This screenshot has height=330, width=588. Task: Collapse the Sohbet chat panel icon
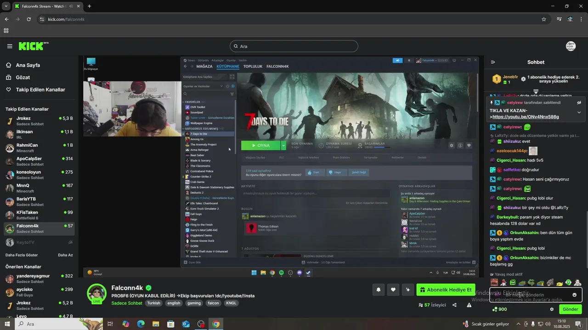point(493,62)
